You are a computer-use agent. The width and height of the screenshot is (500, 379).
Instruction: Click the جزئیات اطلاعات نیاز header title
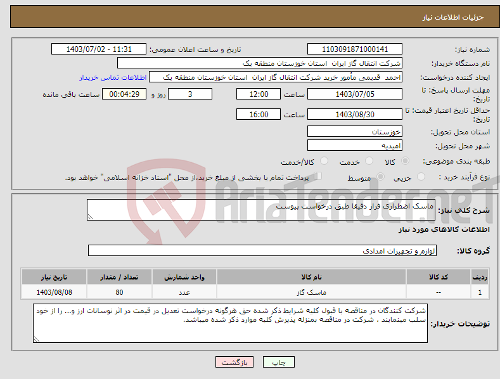453,17
